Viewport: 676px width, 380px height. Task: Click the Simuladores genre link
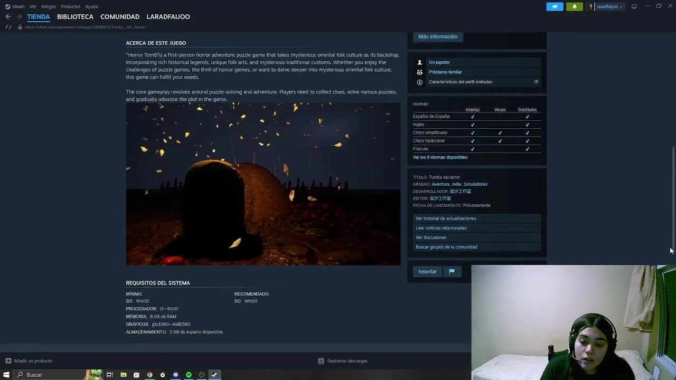click(475, 184)
